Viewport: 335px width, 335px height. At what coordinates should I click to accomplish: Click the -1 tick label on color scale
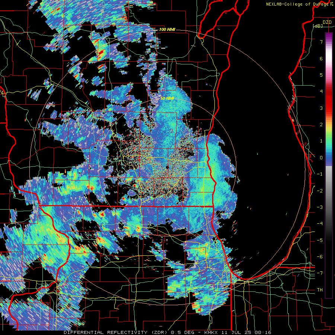click(320, 174)
